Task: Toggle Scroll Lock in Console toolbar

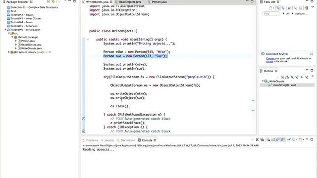Action: (273, 139)
